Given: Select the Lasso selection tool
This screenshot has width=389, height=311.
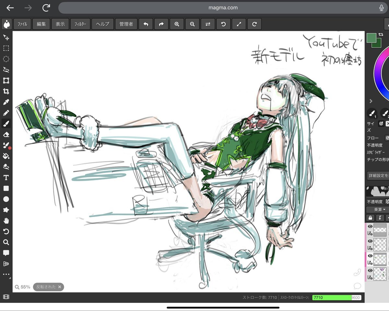Looking at the screenshot, I should pos(6,70).
